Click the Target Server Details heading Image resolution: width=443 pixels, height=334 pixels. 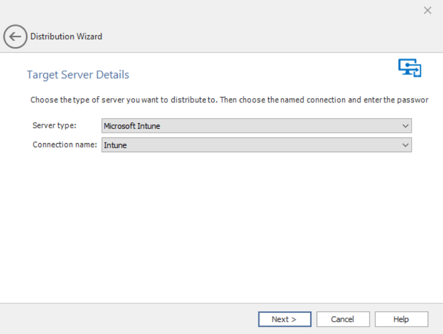click(78, 75)
